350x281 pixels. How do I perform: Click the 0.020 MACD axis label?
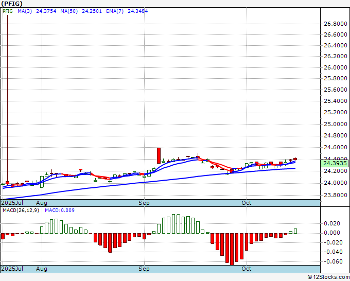332,223
